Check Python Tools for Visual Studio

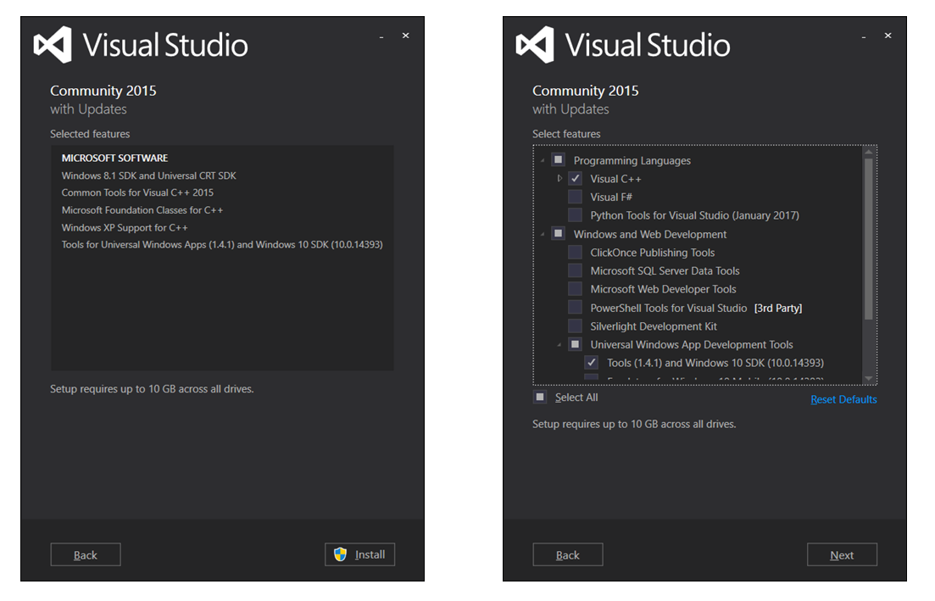click(575, 215)
